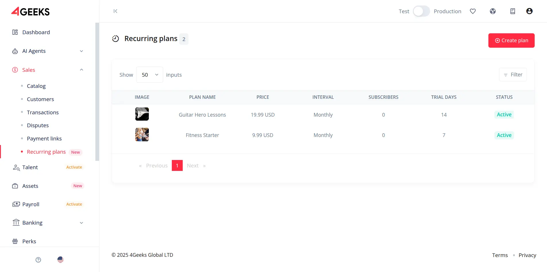Open the Show 50 entries dropdown
The width and height of the screenshot is (547, 272).
pos(149,75)
